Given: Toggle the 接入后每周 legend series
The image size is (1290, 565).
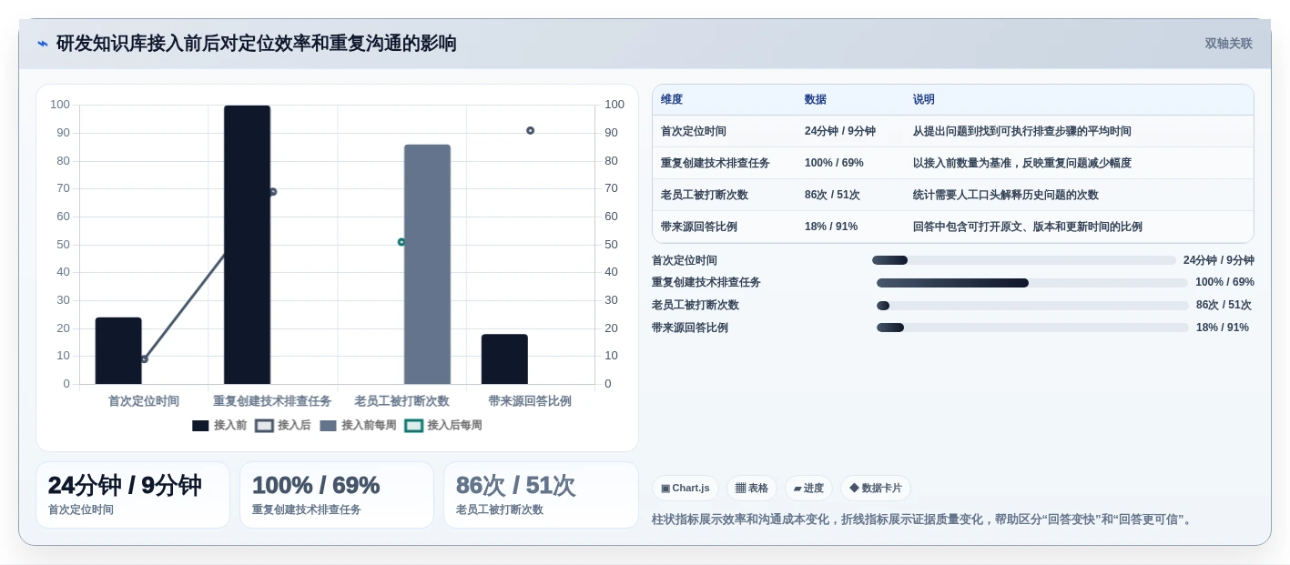Looking at the screenshot, I should 443,425.
